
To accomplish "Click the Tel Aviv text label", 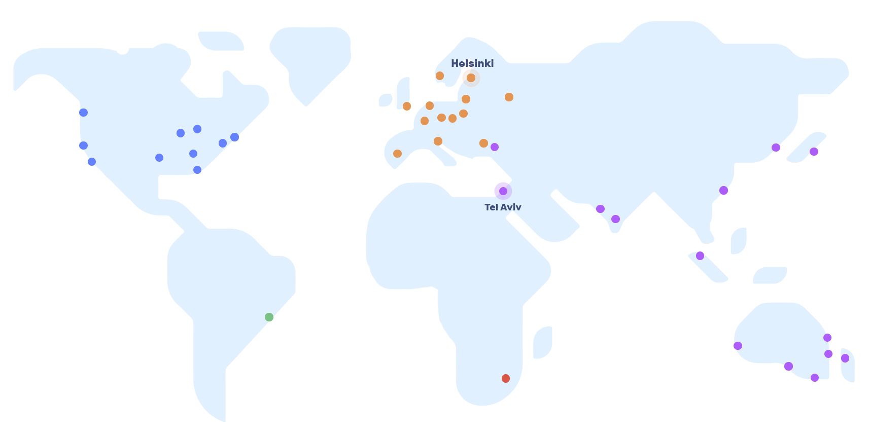I will [503, 207].
